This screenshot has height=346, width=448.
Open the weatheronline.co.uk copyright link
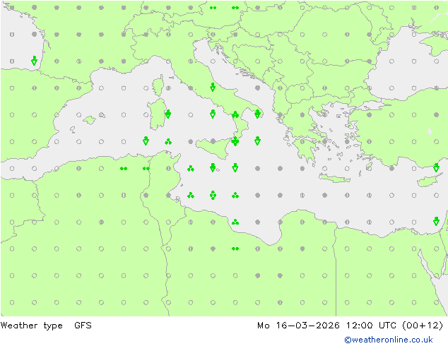click(x=389, y=340)
